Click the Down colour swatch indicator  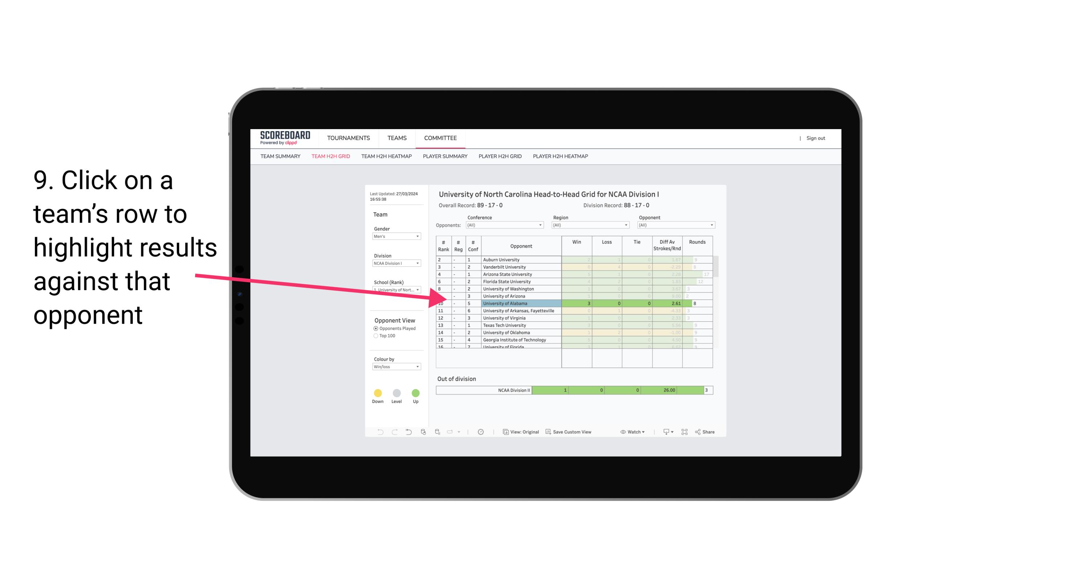point(377,393)
